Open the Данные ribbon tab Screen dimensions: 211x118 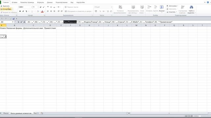point(50,2)
